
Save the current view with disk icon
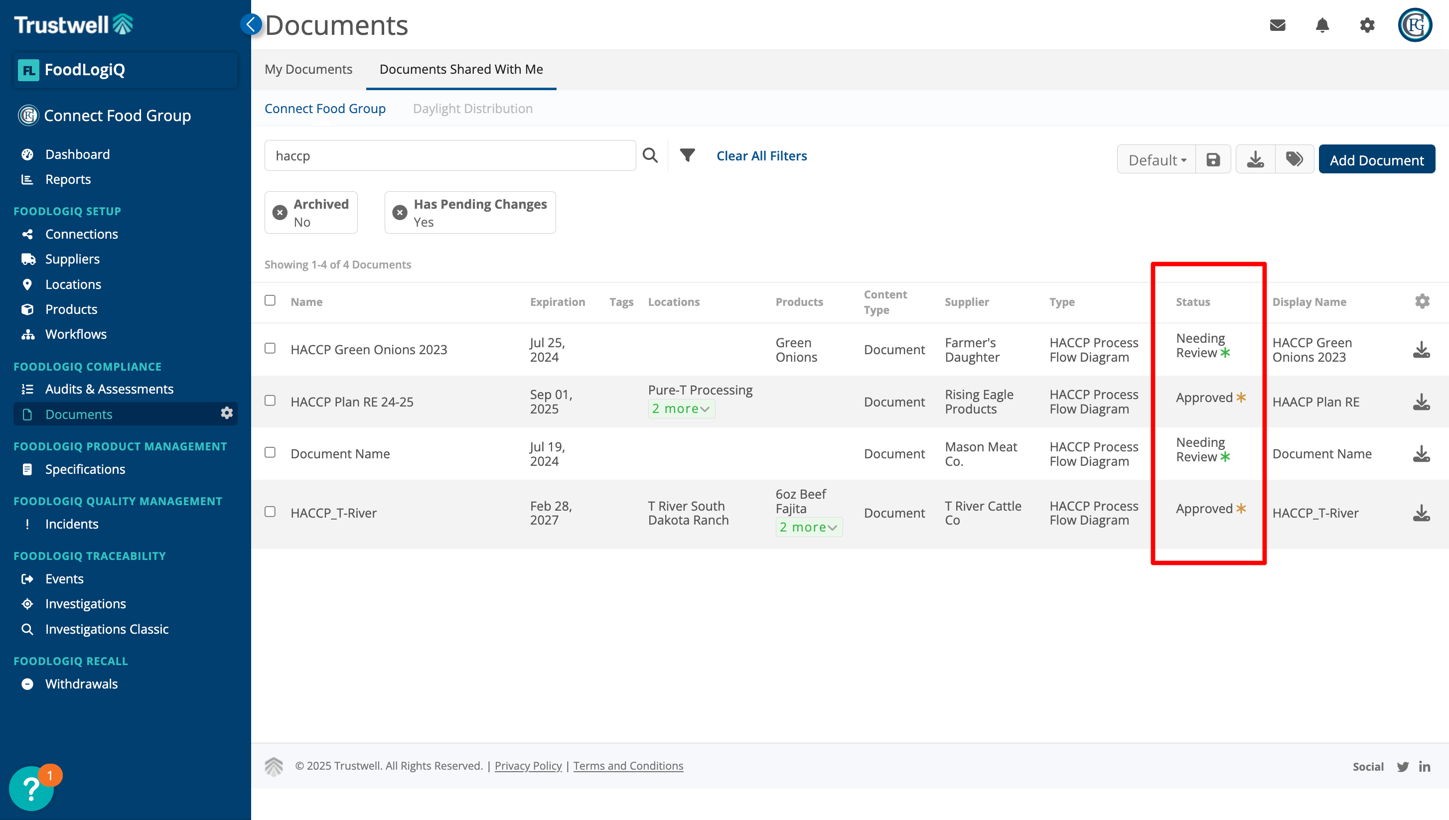[1213, 160]
